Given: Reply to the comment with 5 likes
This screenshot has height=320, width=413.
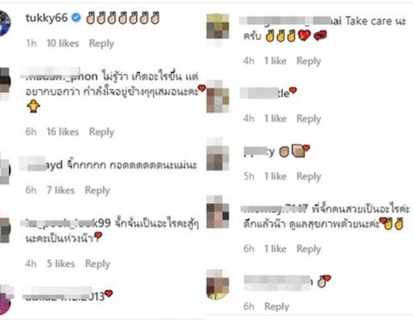Looking at the screenshot, I should tap(98, 264).
